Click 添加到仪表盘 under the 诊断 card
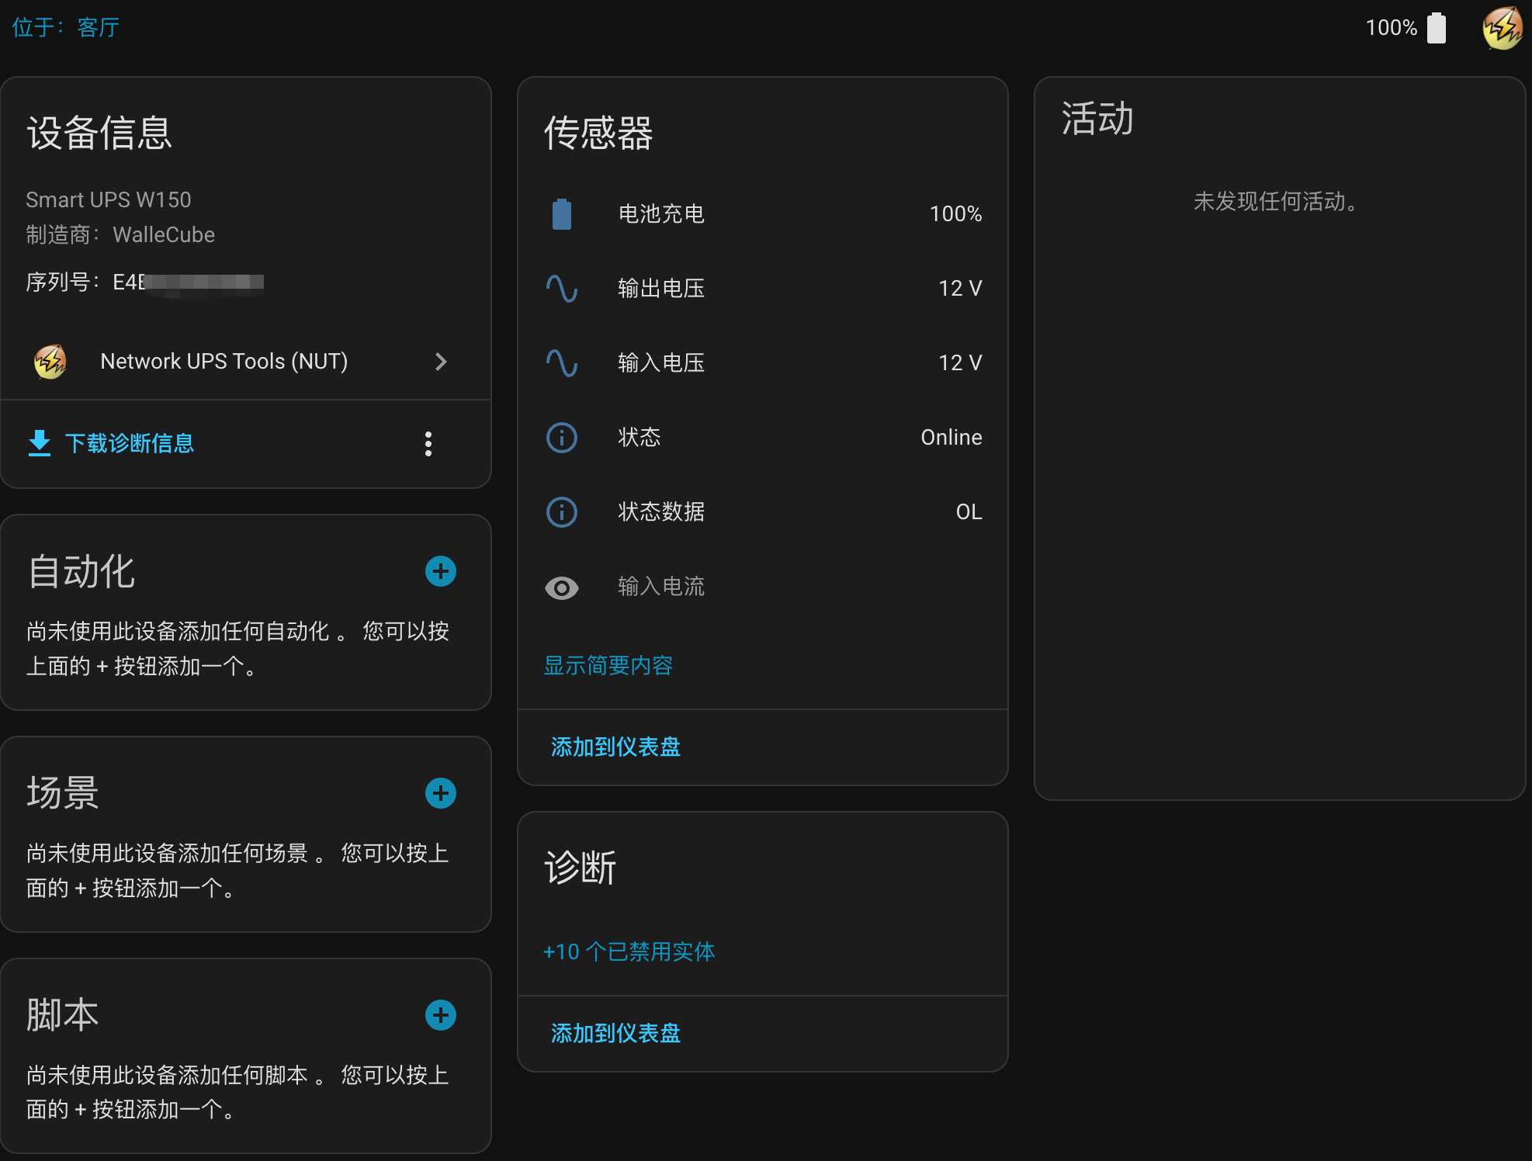Screen dimensions: 1532x1161 (614, 1033)
